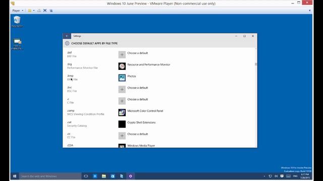The height and width of the screenshot is (181, 323).
Task: Collapse the VMware toolbar with right-side arrow
Action: (x=309, y=11)
